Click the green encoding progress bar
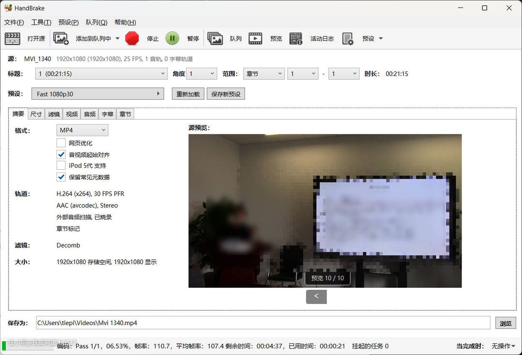This screenshot has height=355, width=522. pos(4,345)
